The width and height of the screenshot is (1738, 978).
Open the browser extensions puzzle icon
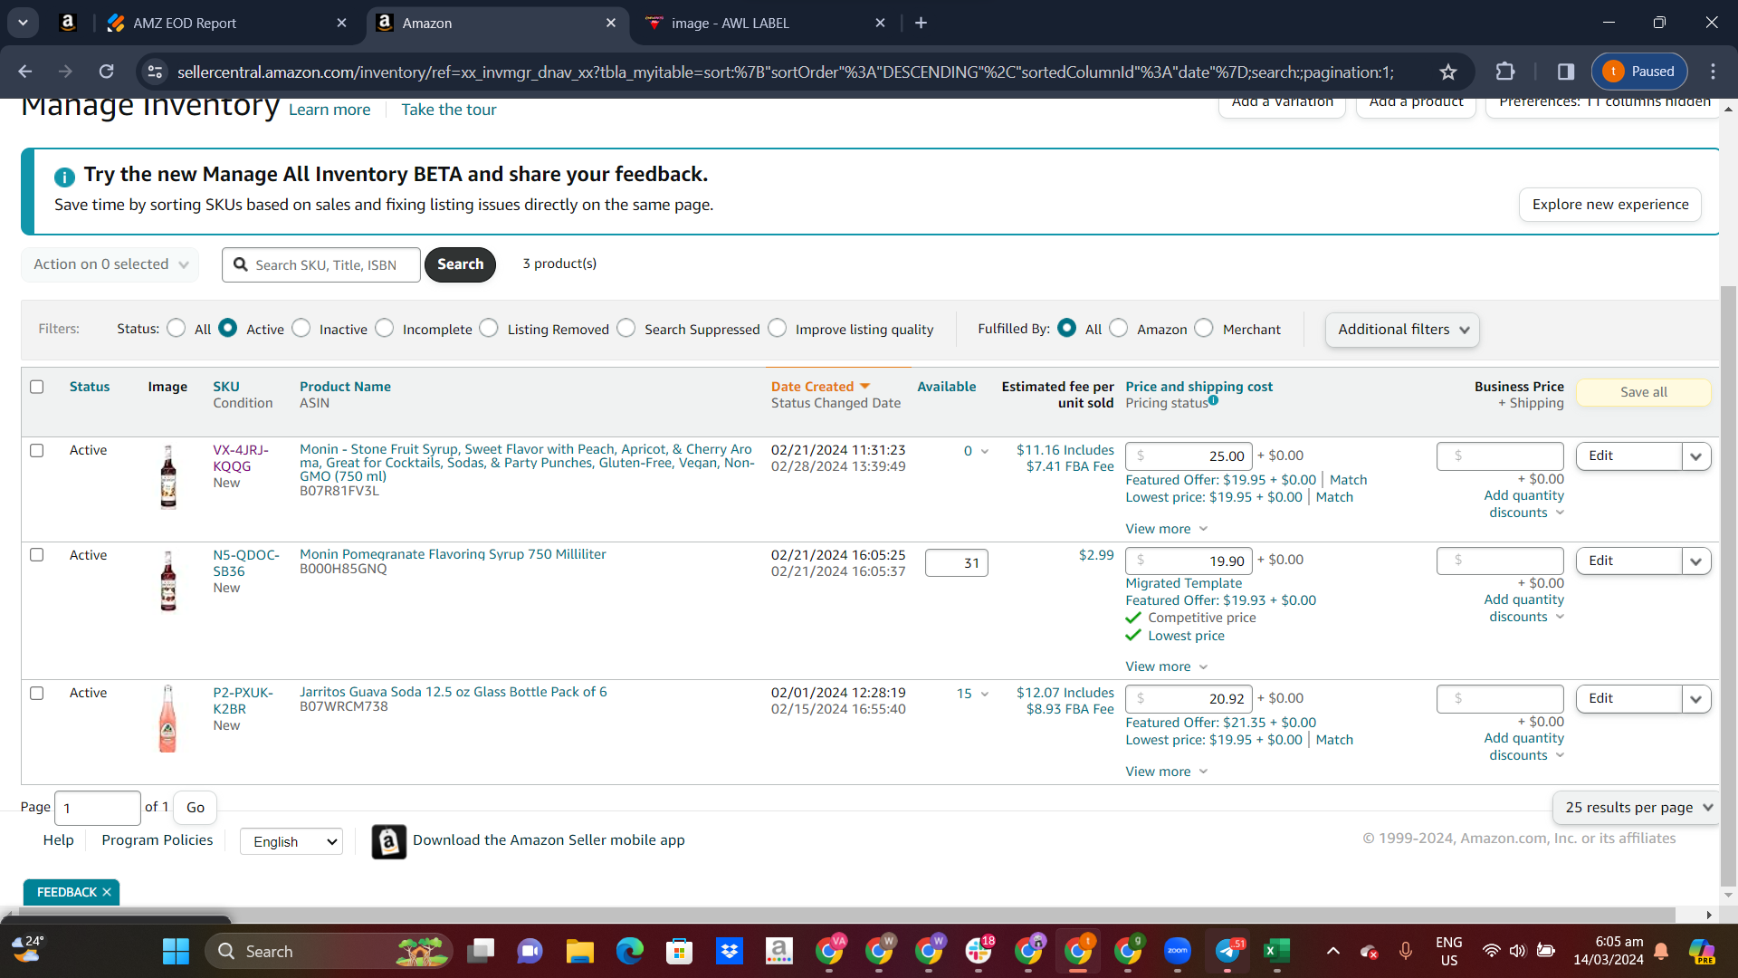pos(1505,72)
